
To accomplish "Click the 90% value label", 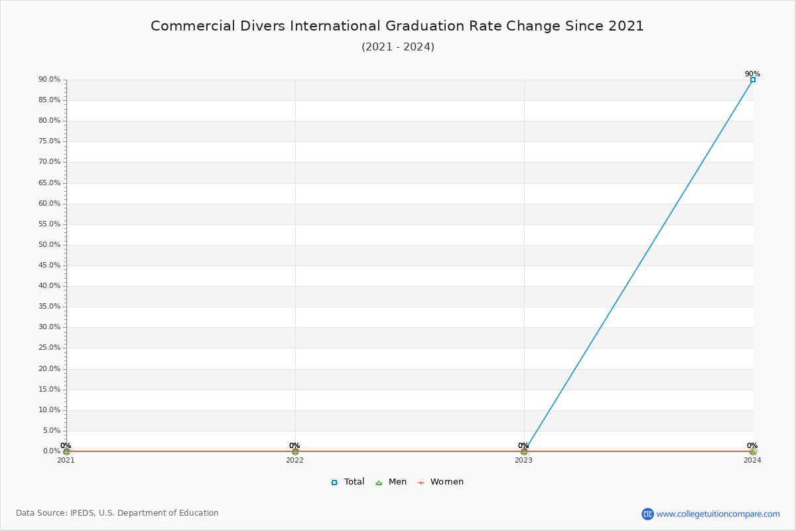I will tap(752, 74).
